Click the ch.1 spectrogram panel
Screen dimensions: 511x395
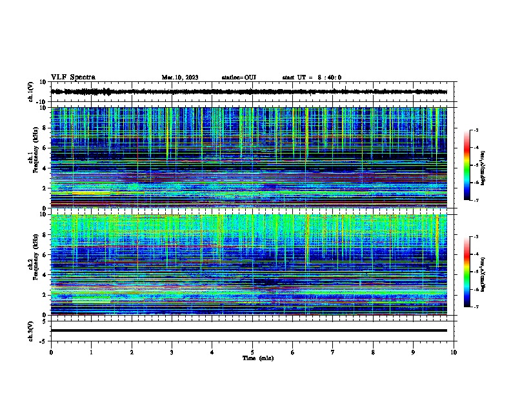[249, 157]
